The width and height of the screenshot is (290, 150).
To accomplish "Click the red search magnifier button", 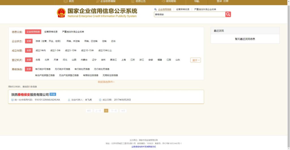I will tap(228, 14).
